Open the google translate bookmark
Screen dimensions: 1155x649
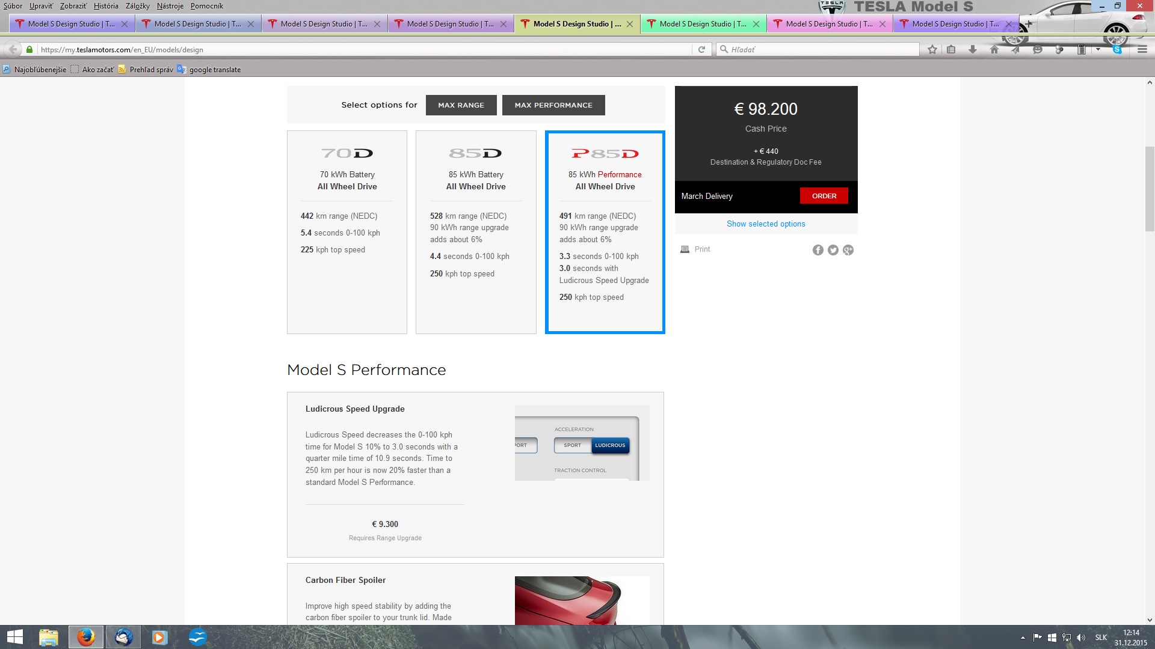click(209, 70)
